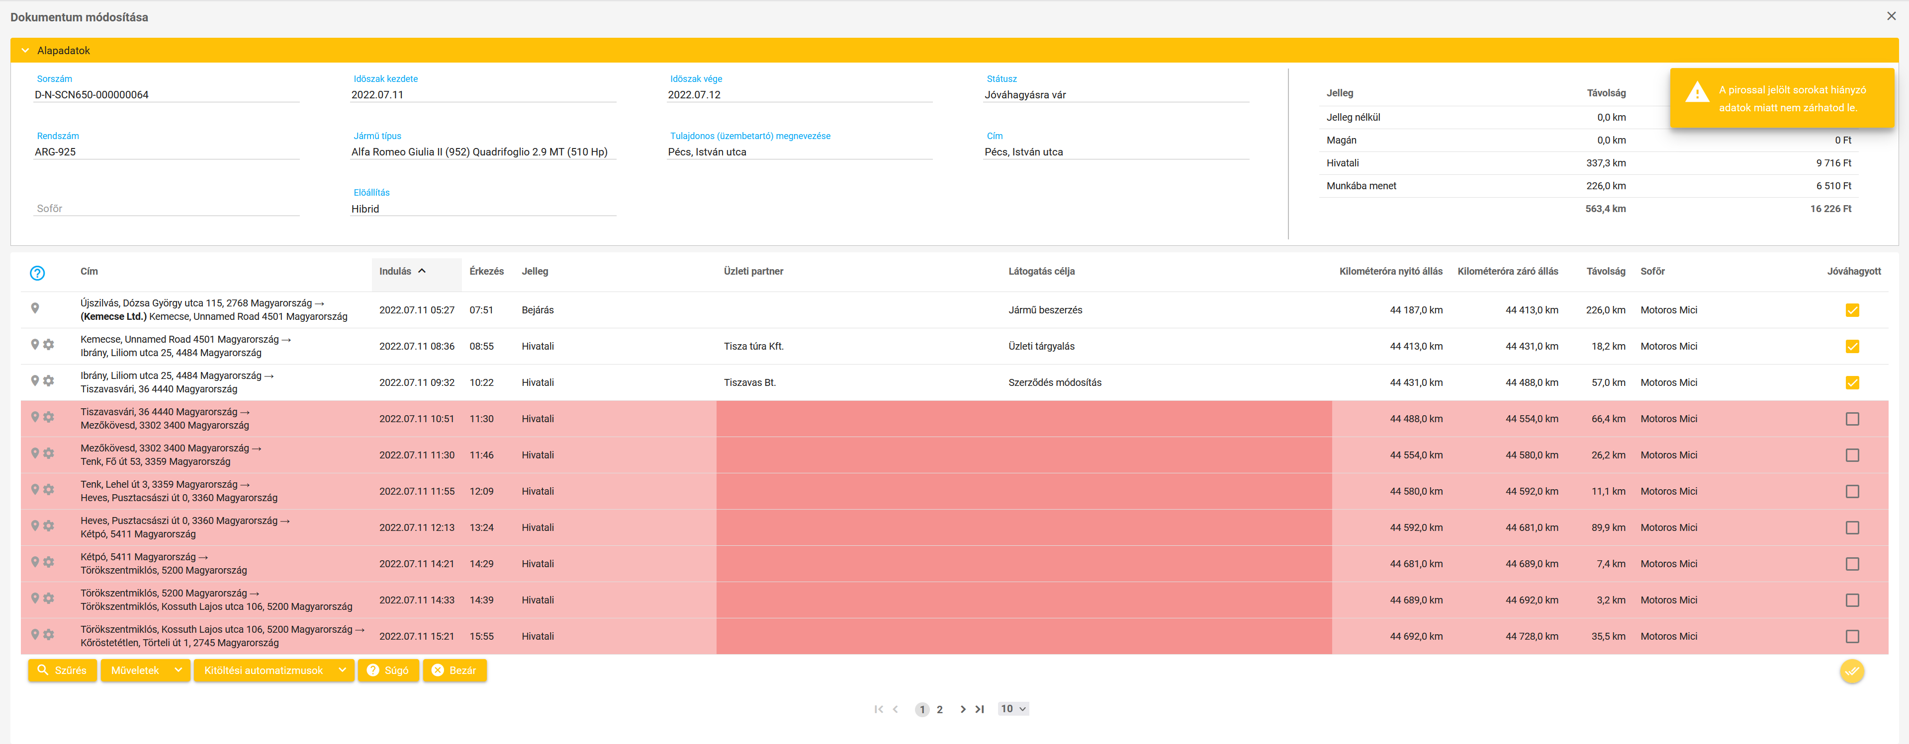
Task: Open gear settings for Tenk to Heves row
Action: tap(49, 489)
